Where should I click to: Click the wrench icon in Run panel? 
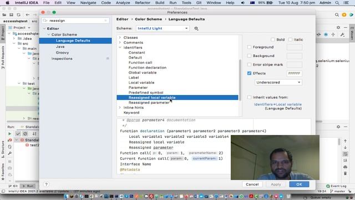(10, 153)
